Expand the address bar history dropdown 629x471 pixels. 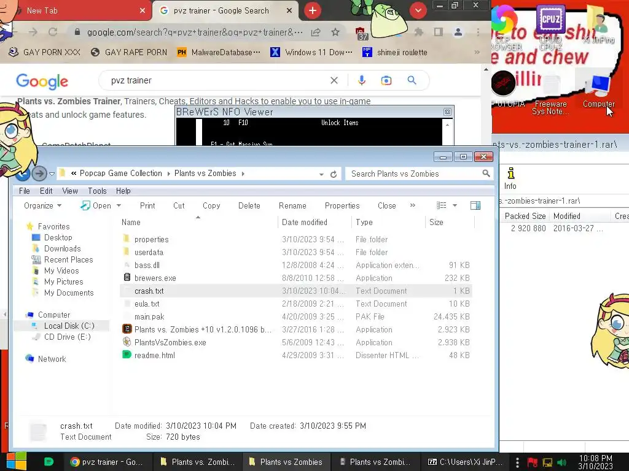click(x=321, y=174)
